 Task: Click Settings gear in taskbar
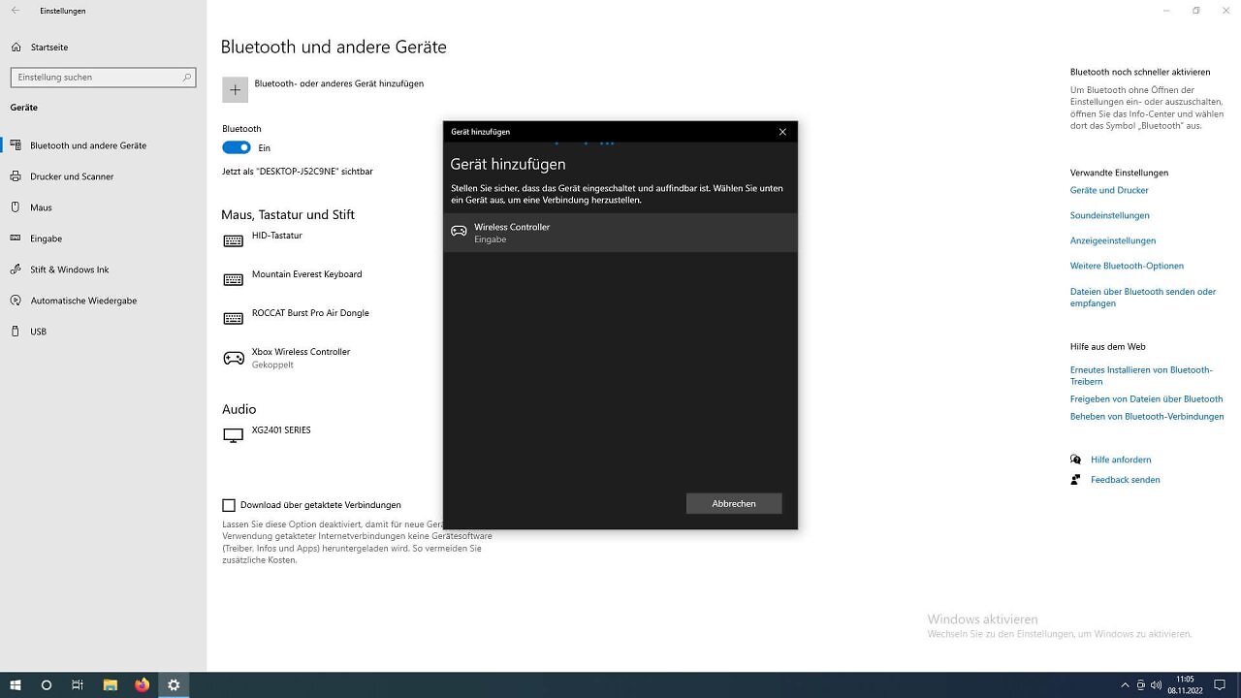click(x=174, y=684)
